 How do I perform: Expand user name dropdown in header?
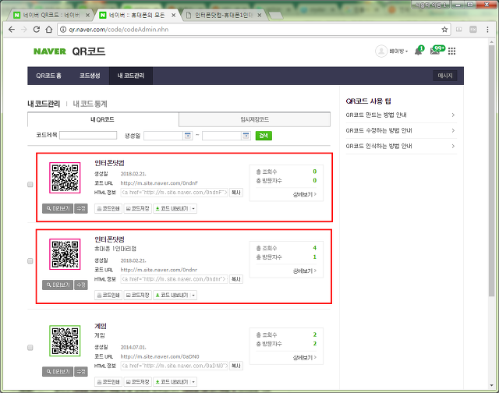pyautogui.click(x=398, y=51)
